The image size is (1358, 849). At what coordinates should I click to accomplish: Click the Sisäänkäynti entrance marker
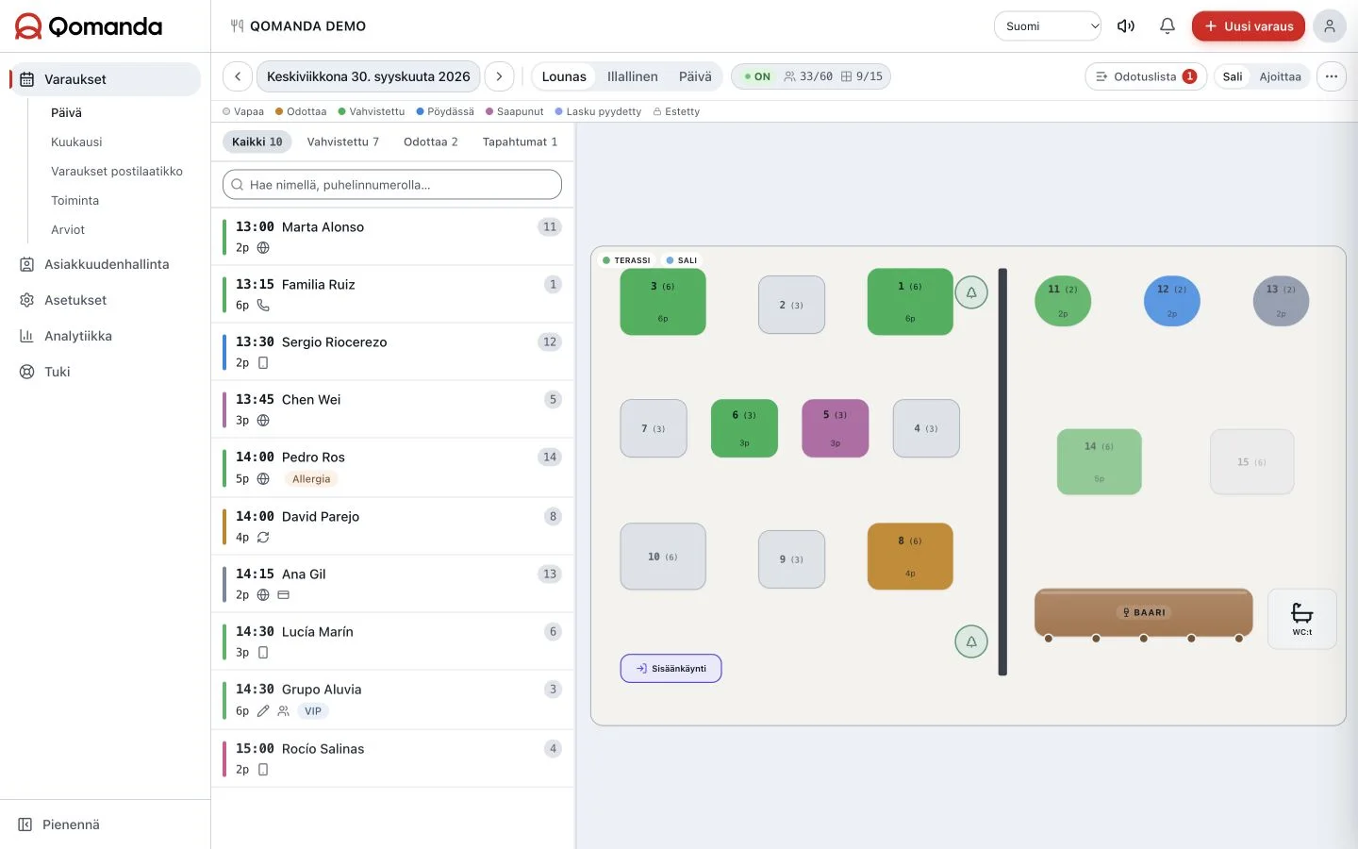671,668
